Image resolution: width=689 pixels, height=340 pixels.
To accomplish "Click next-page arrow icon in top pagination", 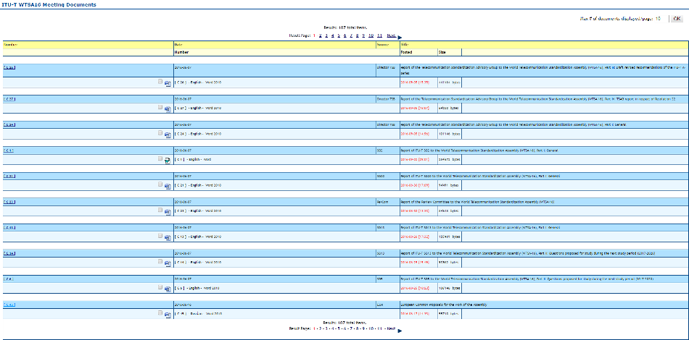I will pyautogui.click(x=400, y=36).
